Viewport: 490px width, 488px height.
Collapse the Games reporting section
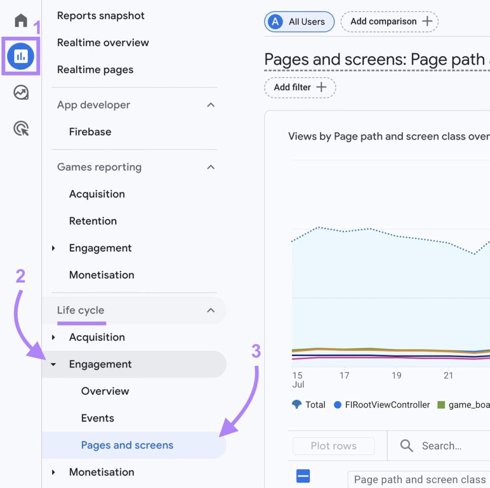[211, 167]
